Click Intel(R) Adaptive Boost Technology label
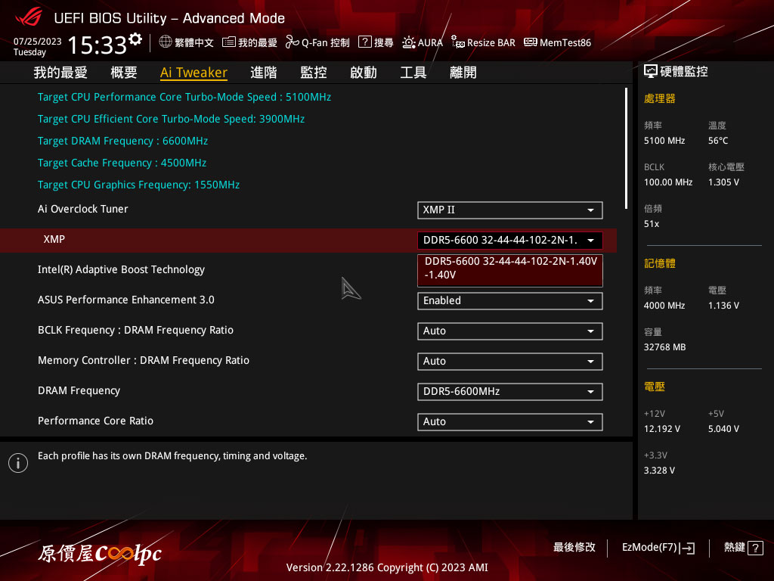 [122, 270]
